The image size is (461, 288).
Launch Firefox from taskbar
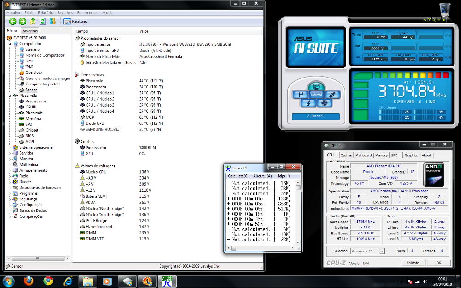[29, 281]
